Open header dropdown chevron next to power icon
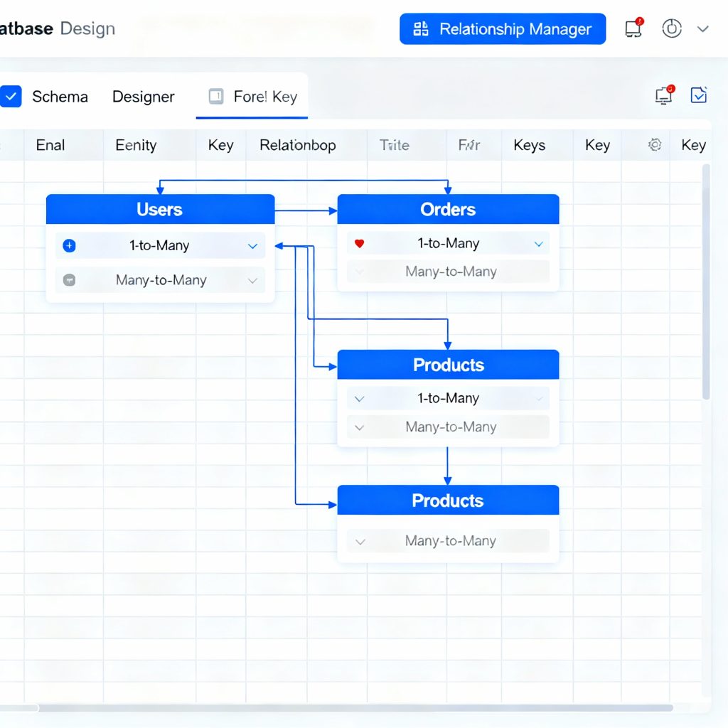 (x=703, y=29)
